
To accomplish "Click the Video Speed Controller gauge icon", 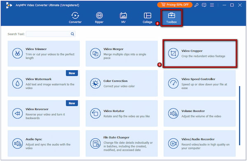I will (x=173, y=83).
